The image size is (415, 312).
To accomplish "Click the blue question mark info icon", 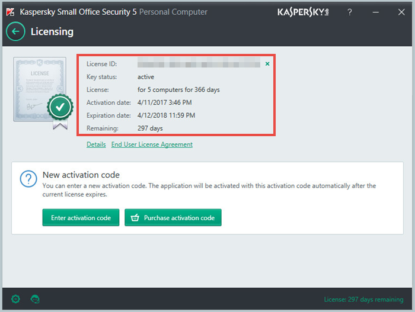I will click(28, 179).
